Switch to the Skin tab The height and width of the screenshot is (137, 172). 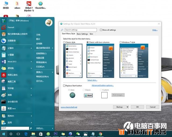click(91, 34)
